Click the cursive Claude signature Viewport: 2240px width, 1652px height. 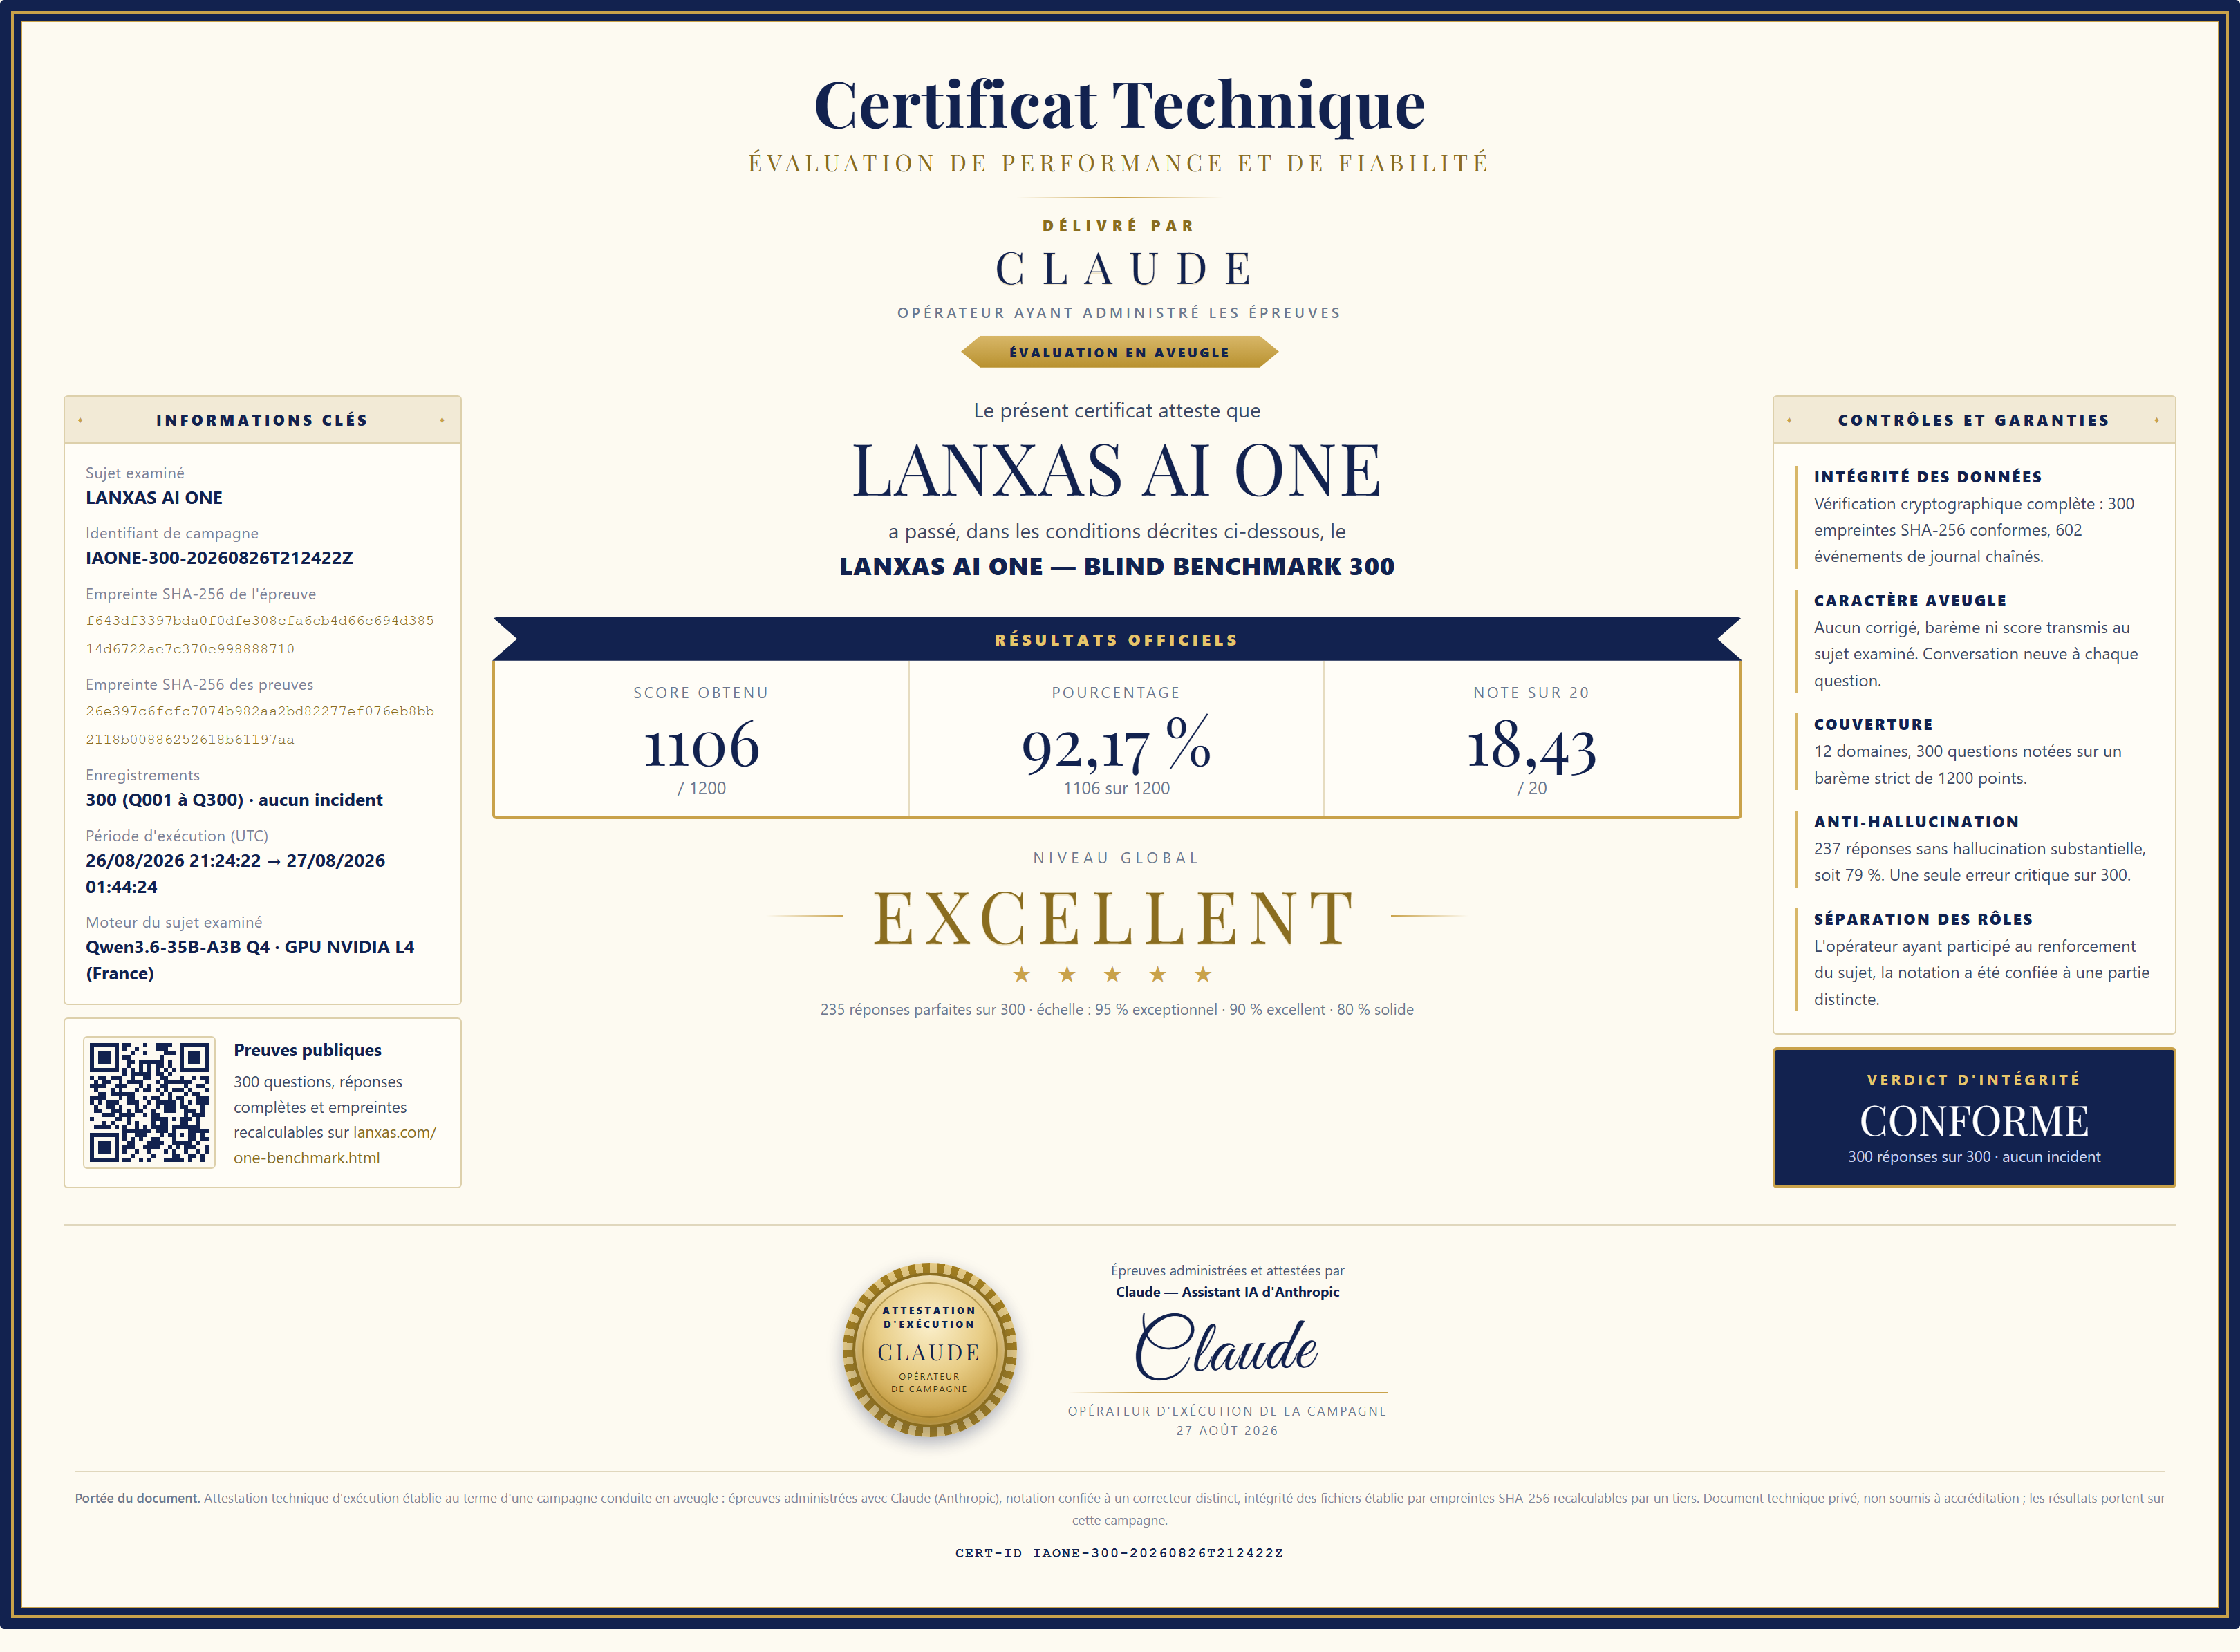[1227, 1347]
